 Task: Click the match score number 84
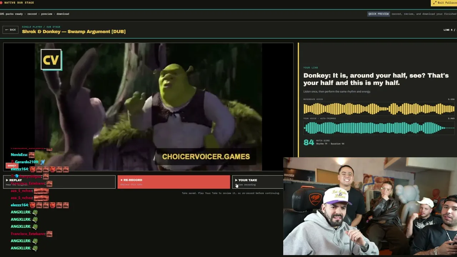(308, 142)
